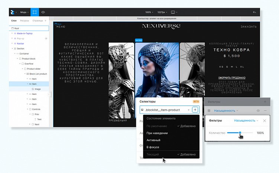Collapse the layers sidebar with side arrow

pos(49,94)
